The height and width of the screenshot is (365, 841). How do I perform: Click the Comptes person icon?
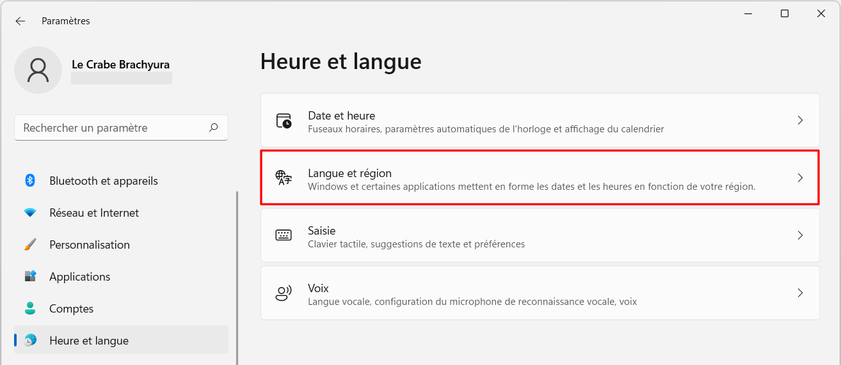[30, 309]
